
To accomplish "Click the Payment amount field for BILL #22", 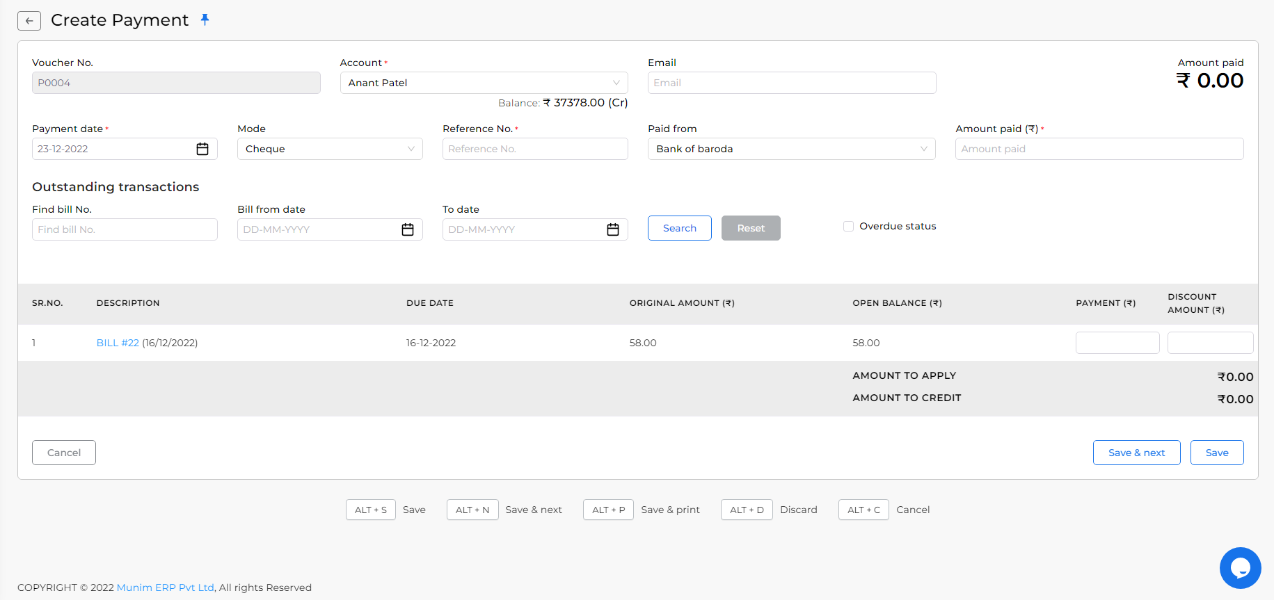I will click(1117, 343).
